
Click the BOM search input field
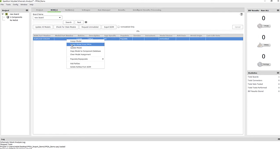47,22
